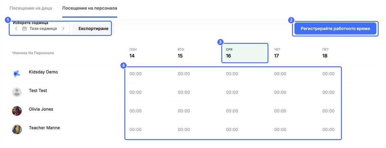This screenshot has height=148, width=386.
Task: Select the Посещение на персонала tab
Action: (90, 8)
